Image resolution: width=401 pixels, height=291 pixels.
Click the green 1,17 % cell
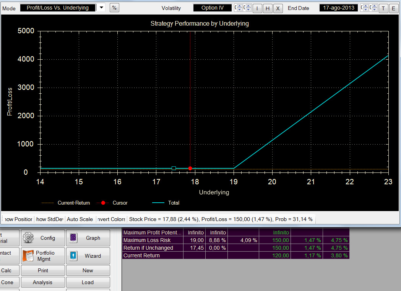(x=307, y=255)
